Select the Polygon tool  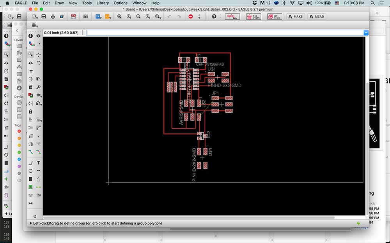coord(39,179)
